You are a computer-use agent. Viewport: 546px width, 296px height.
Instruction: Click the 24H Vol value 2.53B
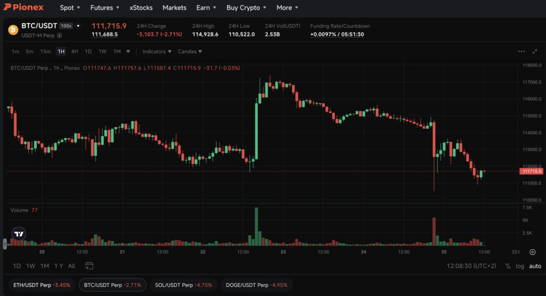point(272,35)
